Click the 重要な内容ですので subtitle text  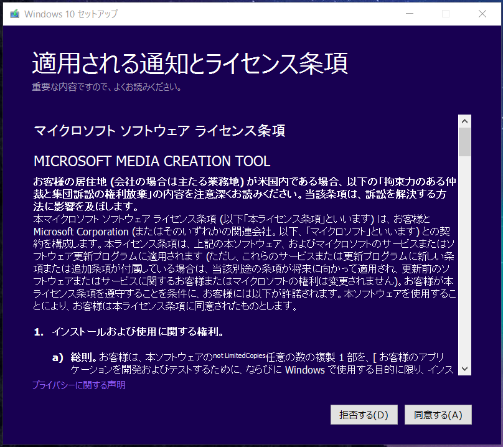click(x=106, y=87)
